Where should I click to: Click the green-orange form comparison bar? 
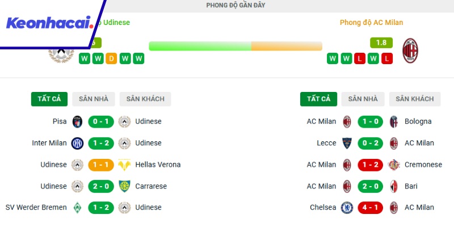[235, 46]
